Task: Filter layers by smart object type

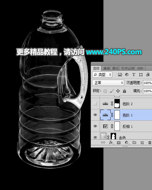Action: pos(148,75)
